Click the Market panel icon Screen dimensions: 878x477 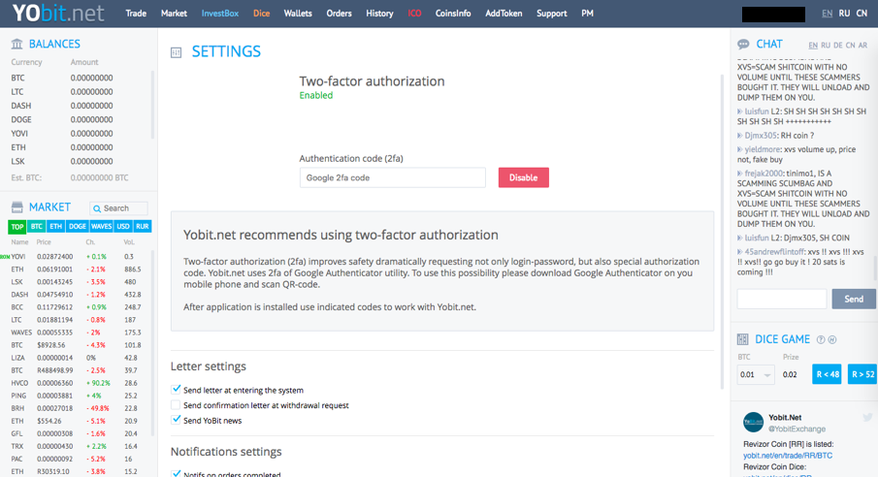[x=16, y=207]
